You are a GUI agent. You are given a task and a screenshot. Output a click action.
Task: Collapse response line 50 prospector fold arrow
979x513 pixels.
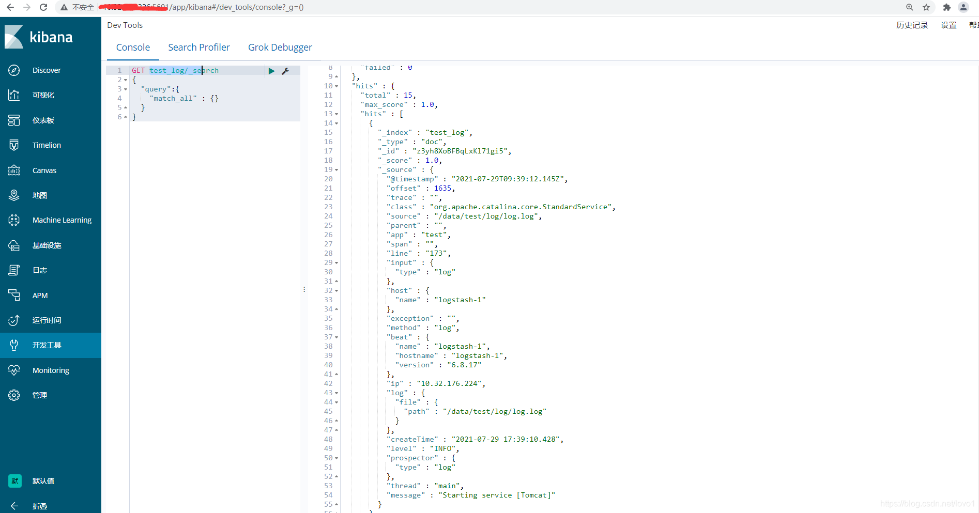point(336,458)
